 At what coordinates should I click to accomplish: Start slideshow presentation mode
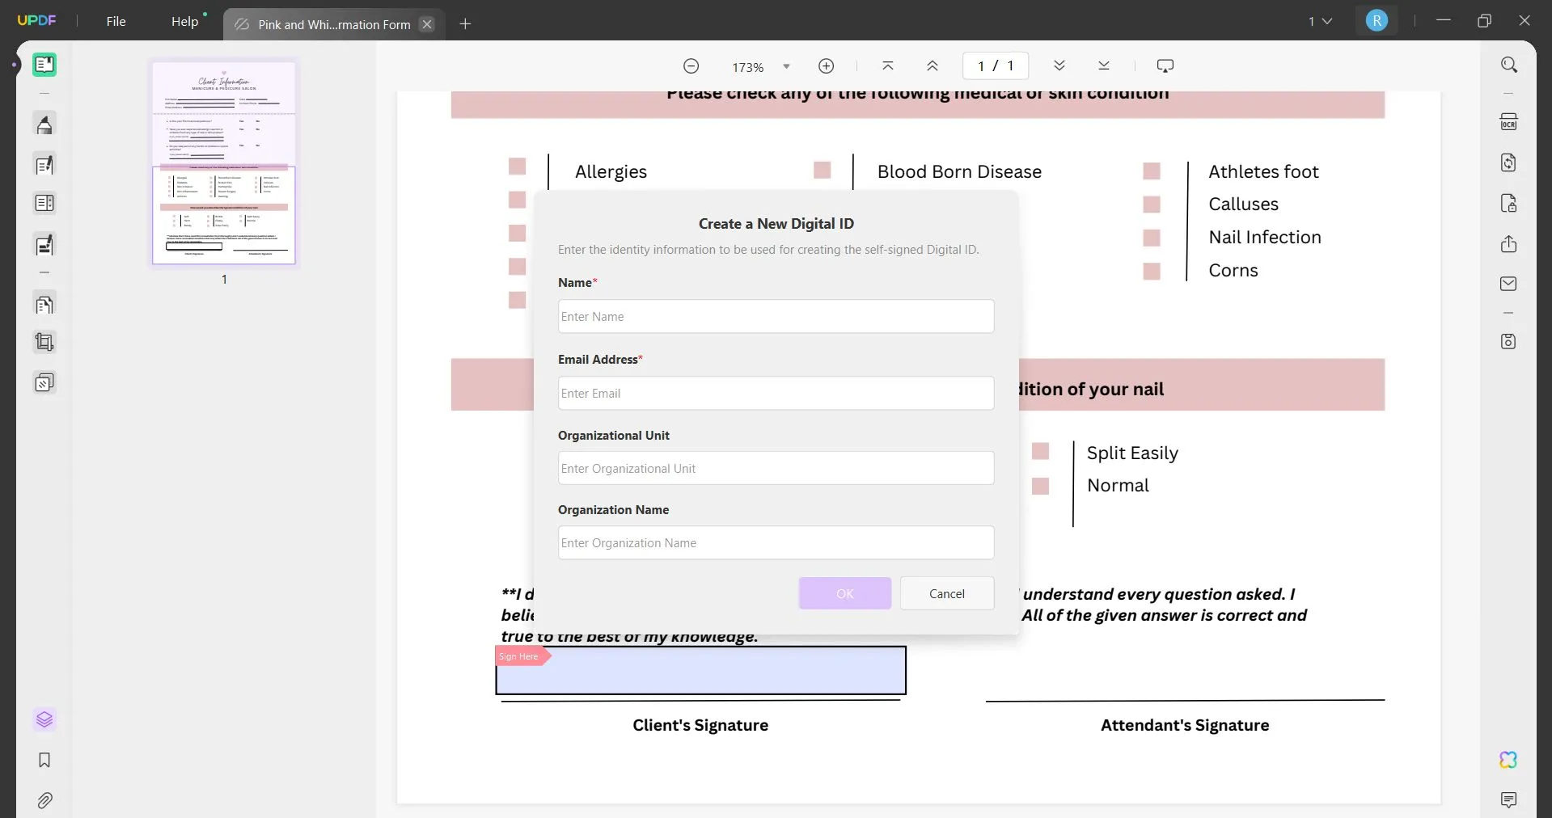(1165, 66)
